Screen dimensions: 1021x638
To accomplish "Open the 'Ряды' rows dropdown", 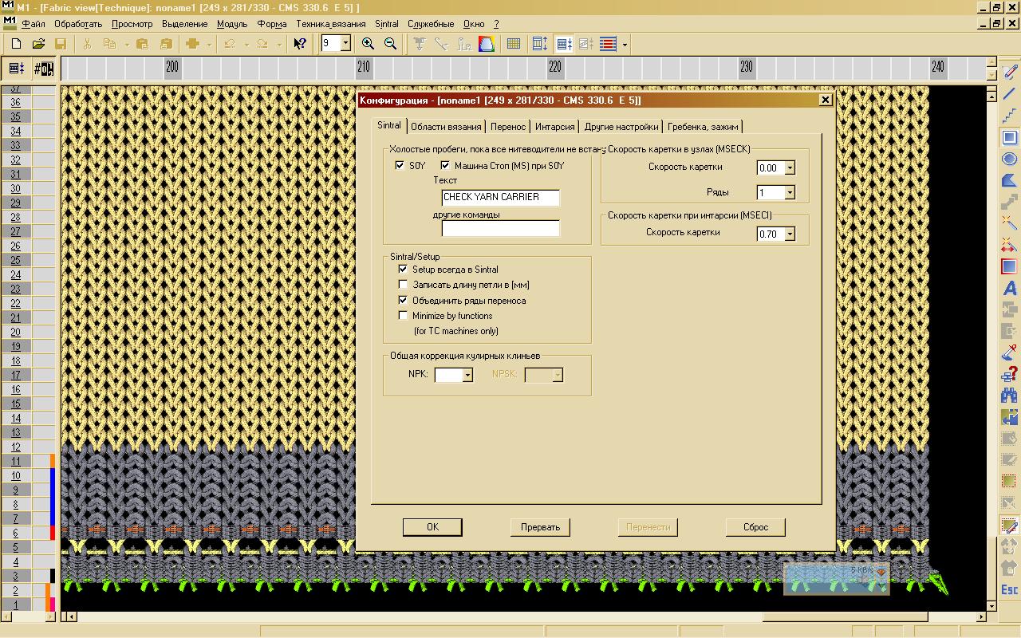I will (790, 193).
